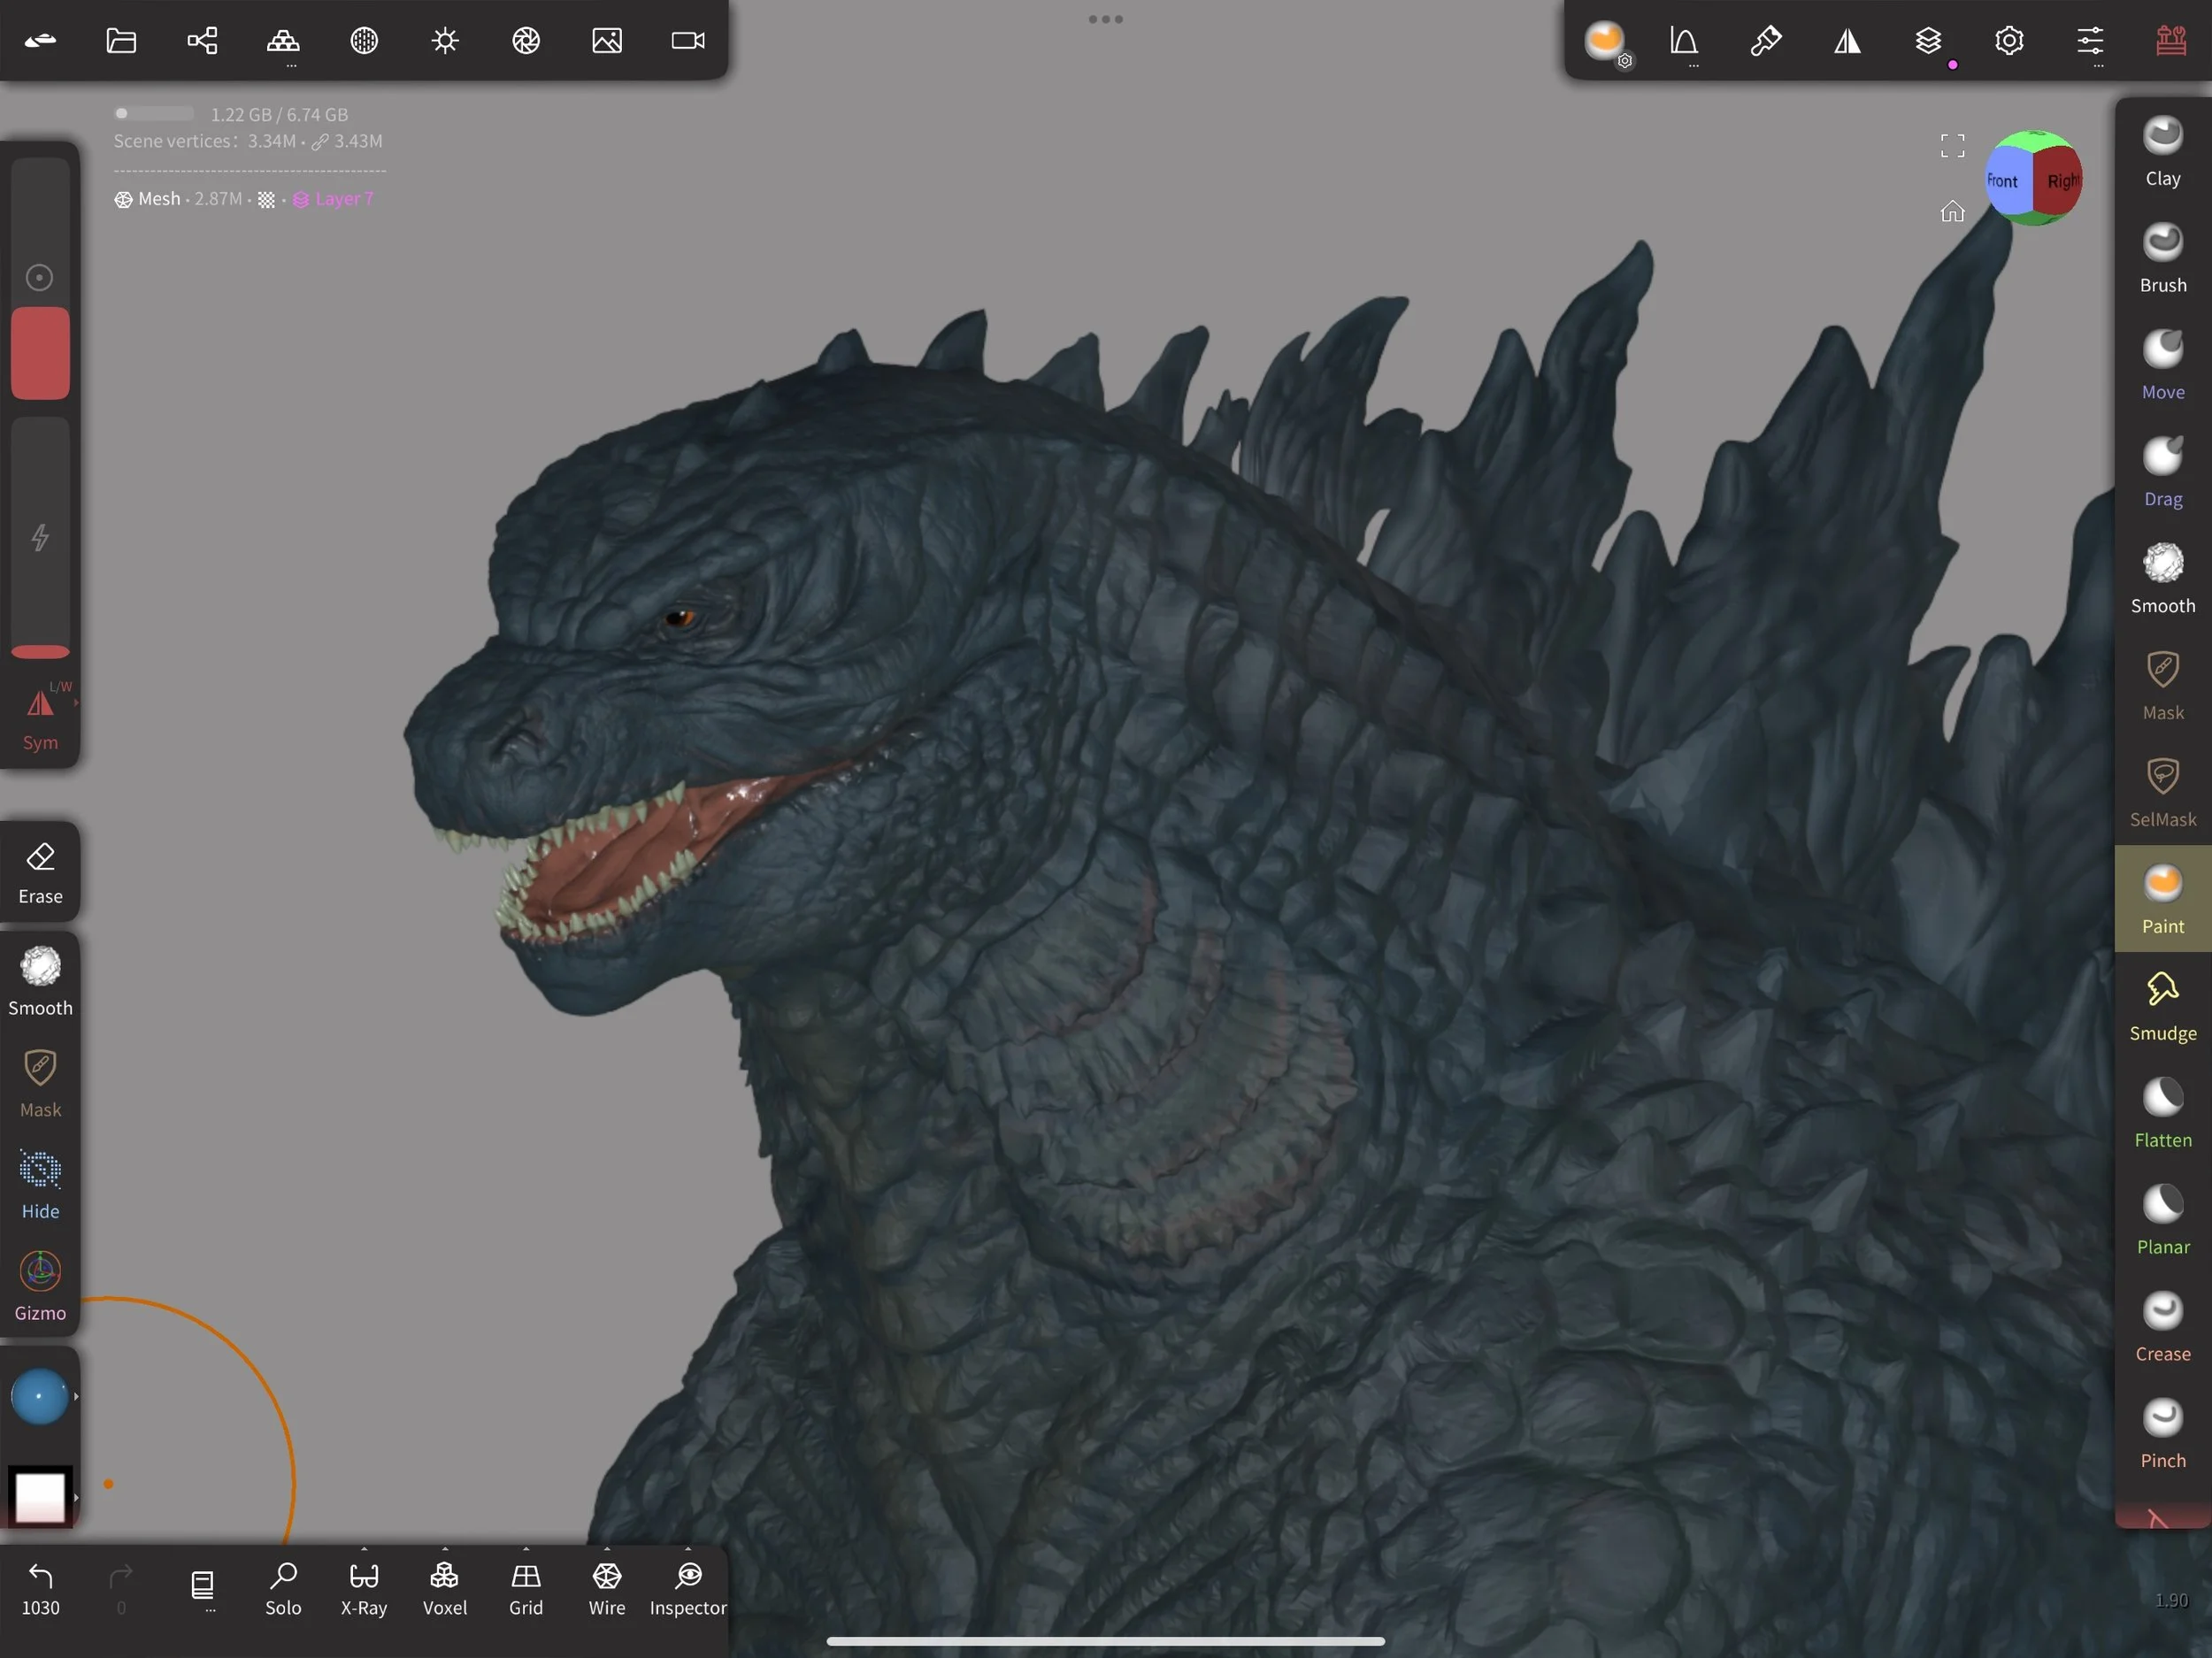
Task: Open the files folder menu
Action: click(x=121, y=41)
